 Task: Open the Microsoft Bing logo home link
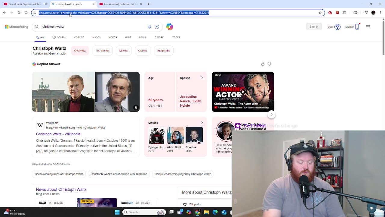tap(16, 27)
